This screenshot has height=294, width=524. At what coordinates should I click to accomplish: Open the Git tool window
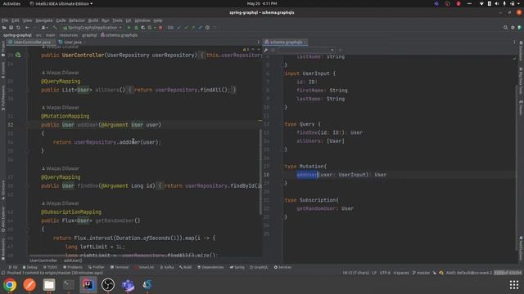pos(13,267)
